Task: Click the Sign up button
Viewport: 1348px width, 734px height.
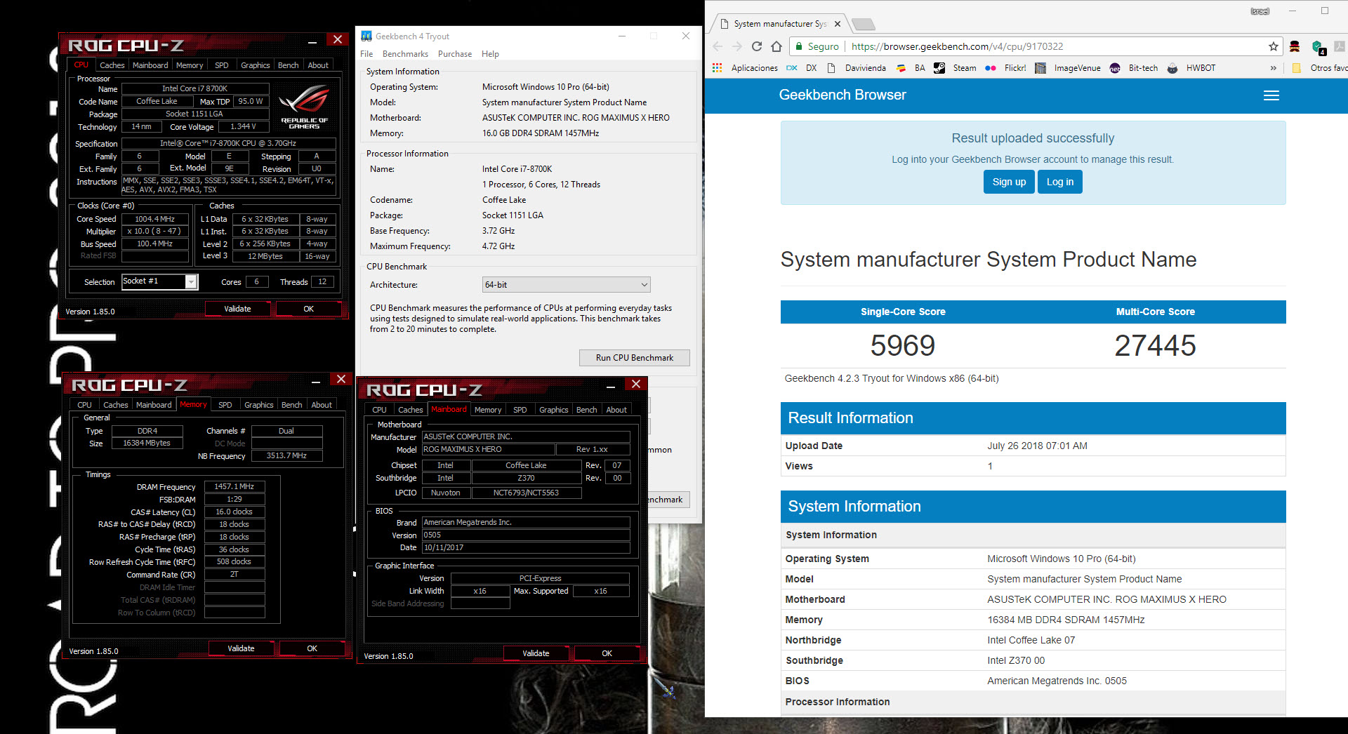Action: pyautogui.click(x=1009, y=182)
